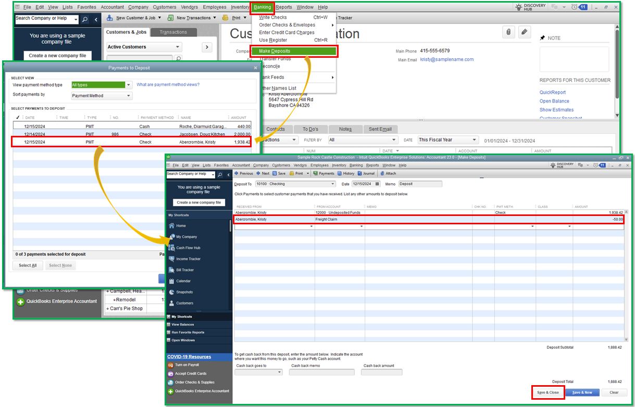The width and height of the screenshot is (635, 407).
Task: Click Order Checks & Supplies in front window
Action: click(x=191, y=383)
